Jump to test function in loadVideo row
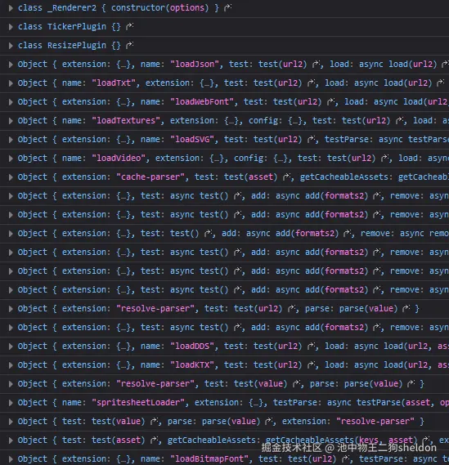The width and height of the screenshot is (449, 465). coord(384,158)
